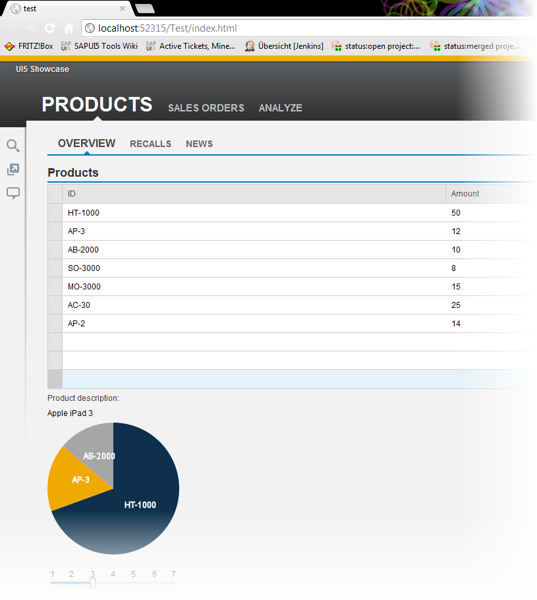Click the SAP UI5 icon on SAPUI5 Tools Wiki
537x600 pixels.
pyautogui.click(x=65, y=46)
